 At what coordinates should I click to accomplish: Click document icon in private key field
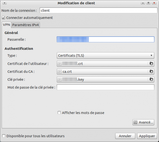click(60, 79)
